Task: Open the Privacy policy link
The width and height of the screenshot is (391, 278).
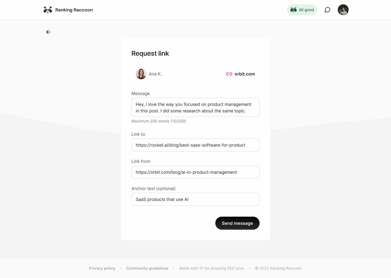Action: (102, 268)
